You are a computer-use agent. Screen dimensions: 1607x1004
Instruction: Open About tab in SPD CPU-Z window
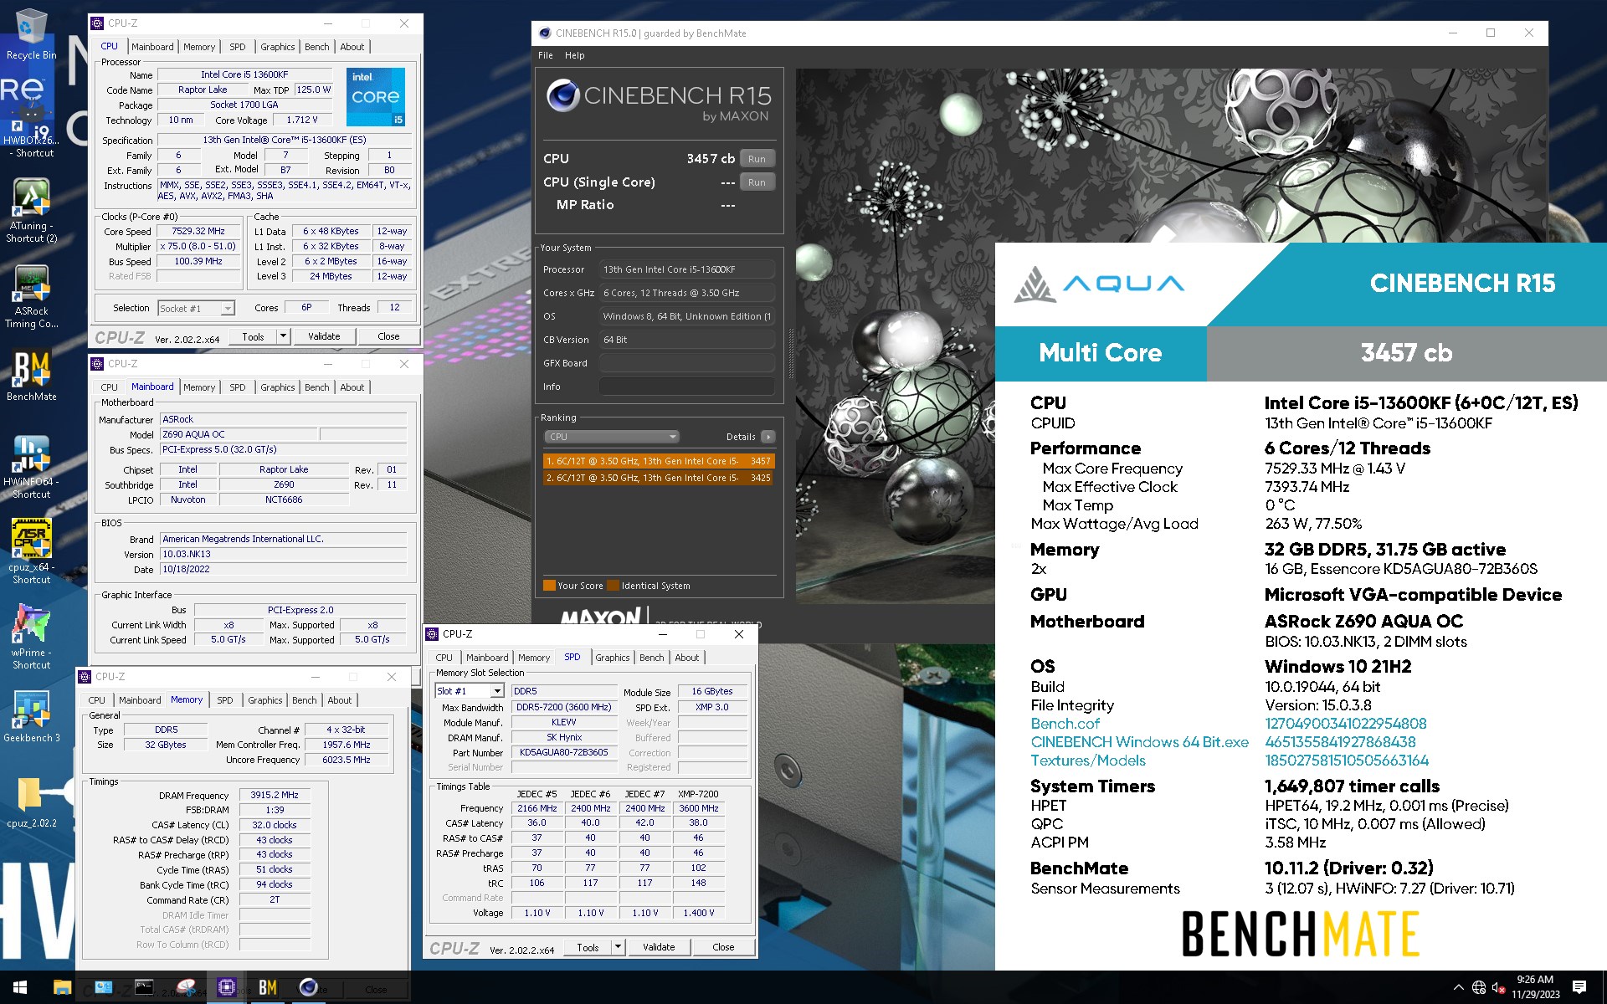[687, 658]
